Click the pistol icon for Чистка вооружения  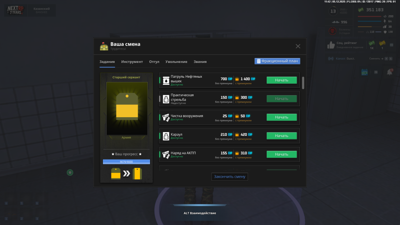(x=166, y=117)
